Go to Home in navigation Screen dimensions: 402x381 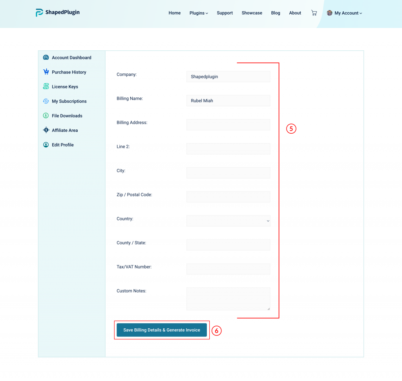pyautogui.click(x=175, y=13)
